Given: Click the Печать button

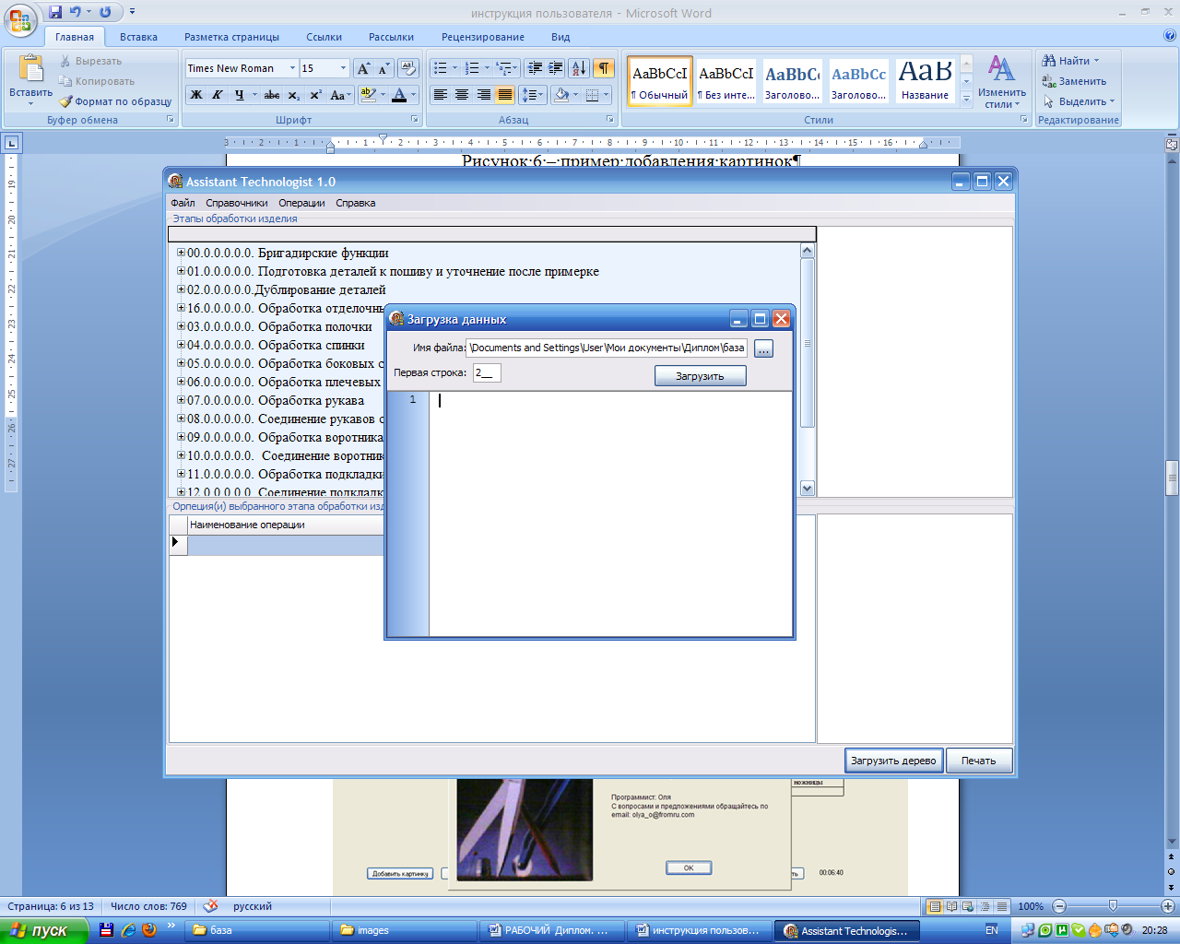Looking at the screenshot, I should pos(979,761).
